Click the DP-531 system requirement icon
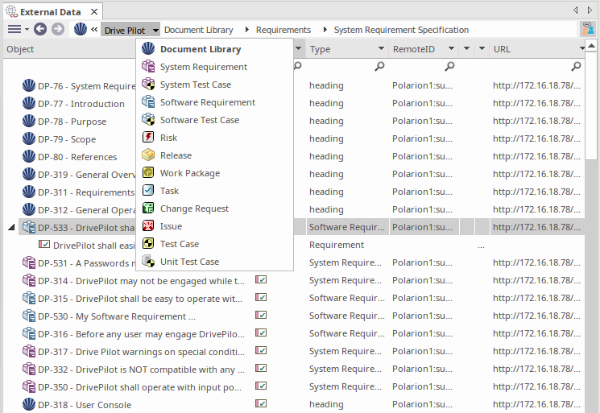This screenshot has height=413, width=600. [x=29, y=262]
